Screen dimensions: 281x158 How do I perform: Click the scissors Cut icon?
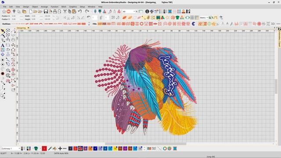pos(65,11)
